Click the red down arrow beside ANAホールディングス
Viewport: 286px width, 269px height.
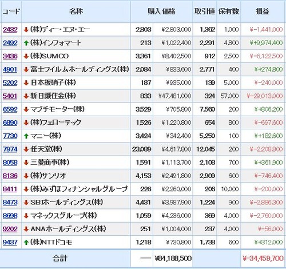pyautogui.click(x=26, y=229)
